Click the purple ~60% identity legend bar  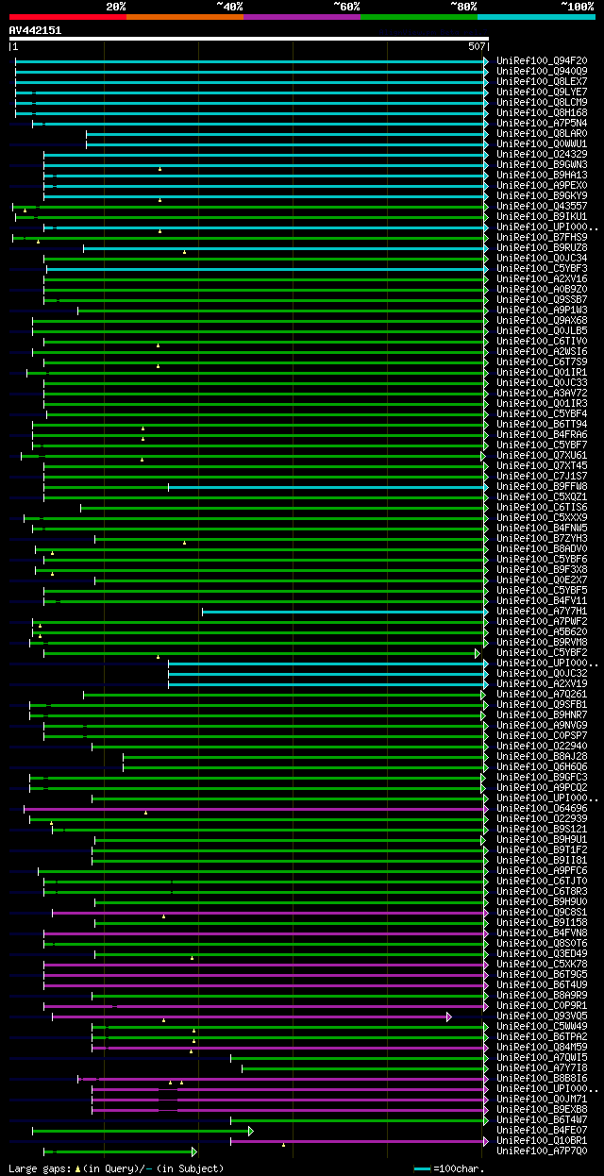point(302,16)
